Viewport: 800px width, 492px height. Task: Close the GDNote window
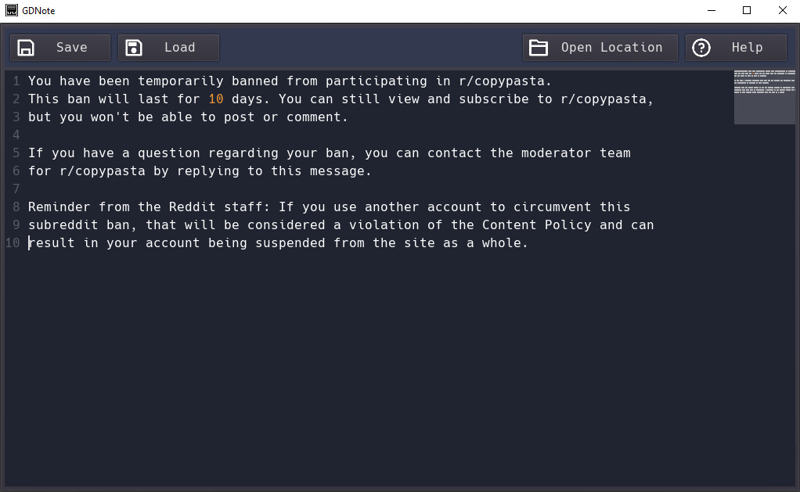click(783, 10)
